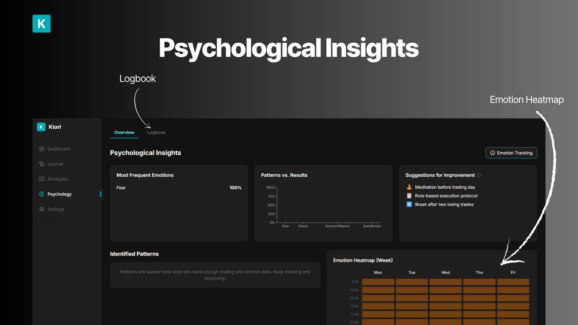Click the Psychology brain icon

tap(42, 194)
